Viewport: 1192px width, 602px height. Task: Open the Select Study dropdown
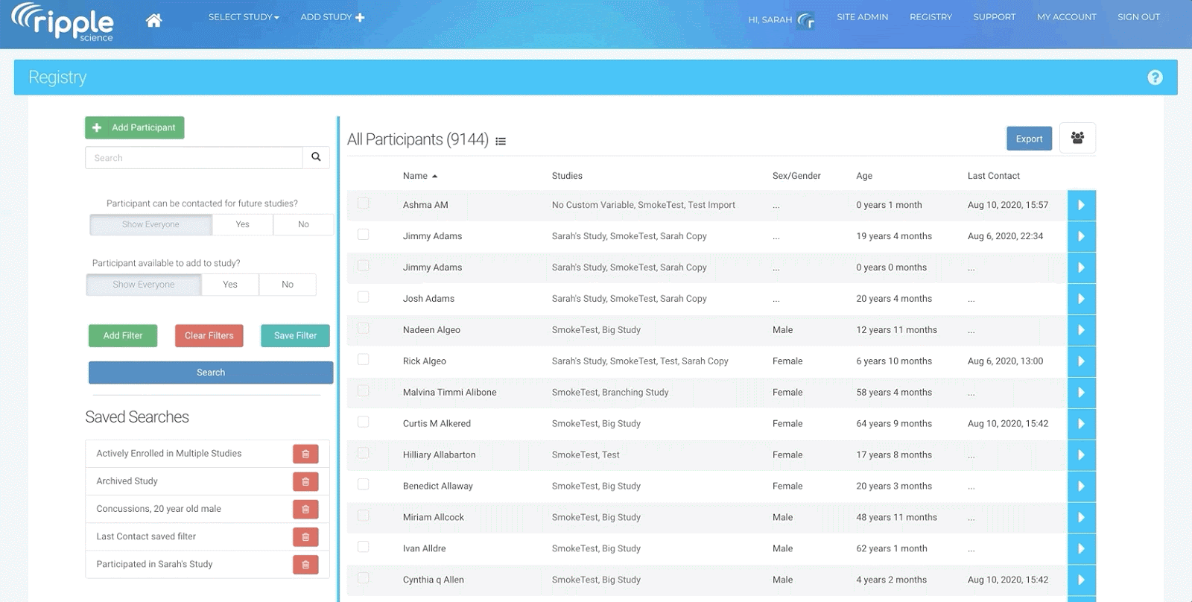244,17
